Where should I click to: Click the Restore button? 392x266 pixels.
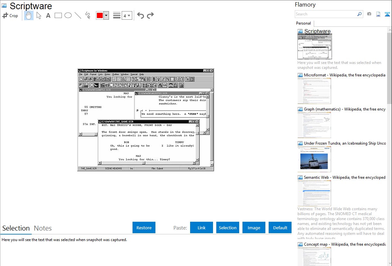(x=144, y=228)
